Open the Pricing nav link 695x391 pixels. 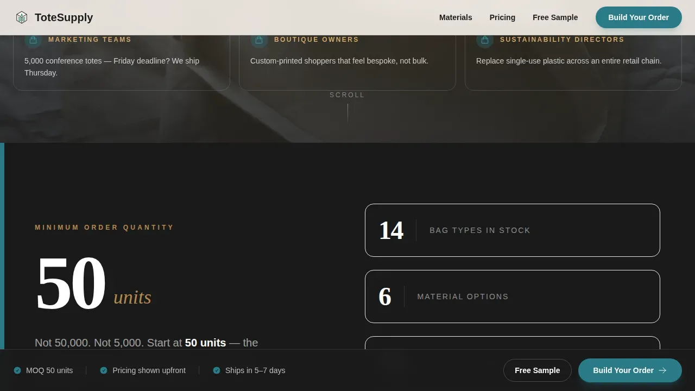[x=502, y=17]
